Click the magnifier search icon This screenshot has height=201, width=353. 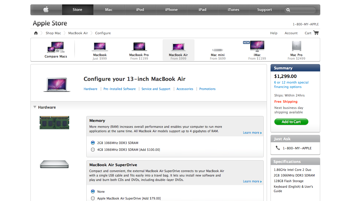(288, 10)
